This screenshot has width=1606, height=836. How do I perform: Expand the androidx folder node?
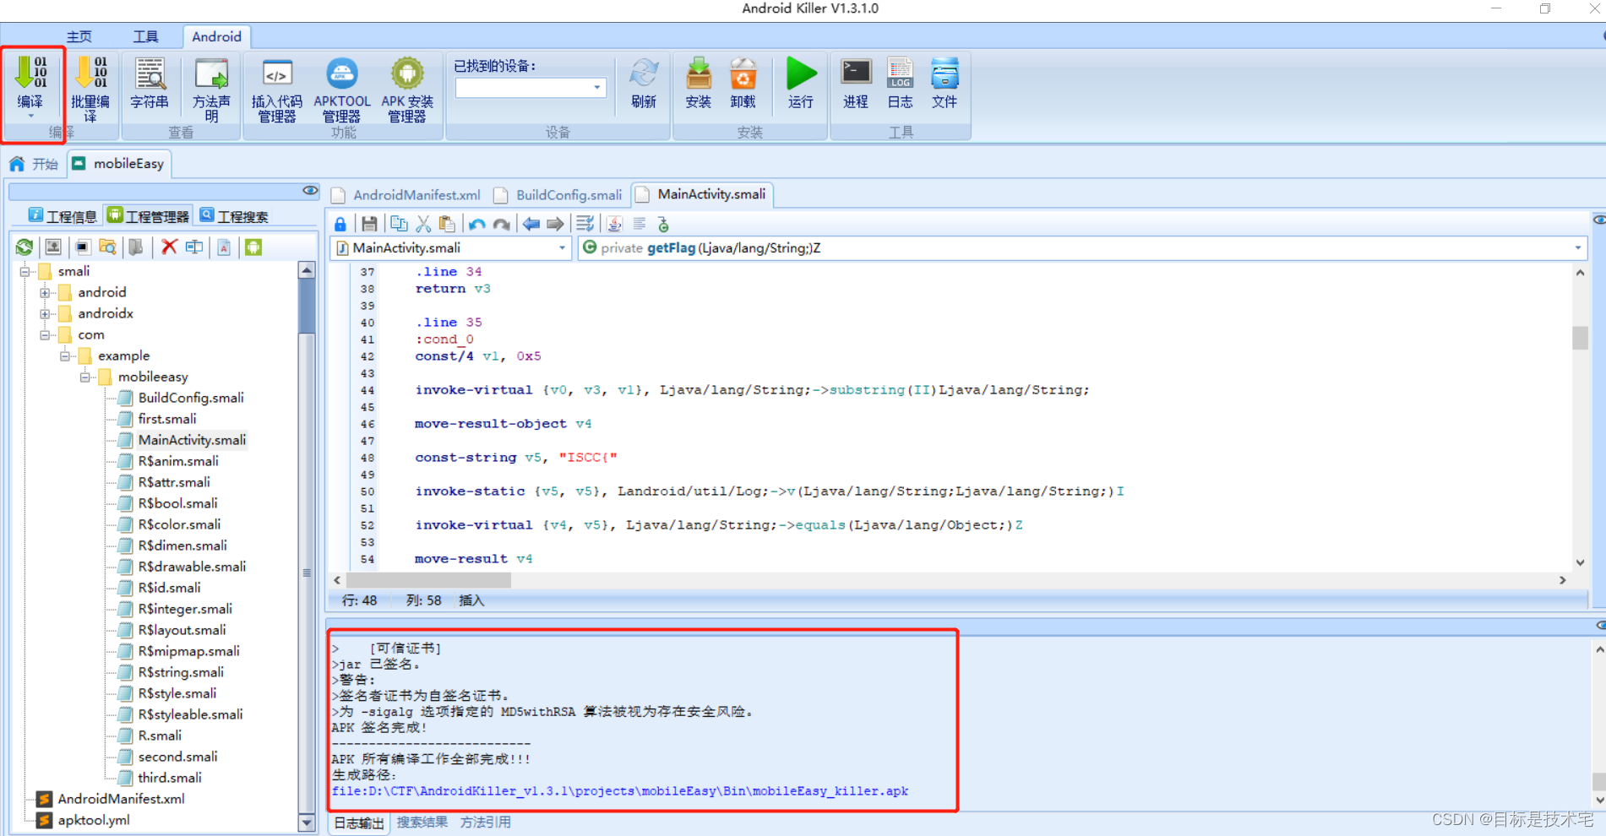click(x=46, y=314)
